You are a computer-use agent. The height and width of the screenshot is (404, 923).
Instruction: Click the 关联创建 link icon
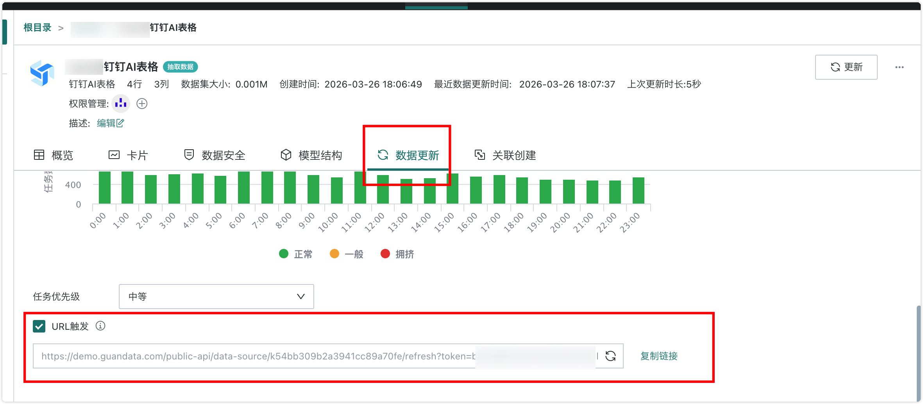point(480,155)
